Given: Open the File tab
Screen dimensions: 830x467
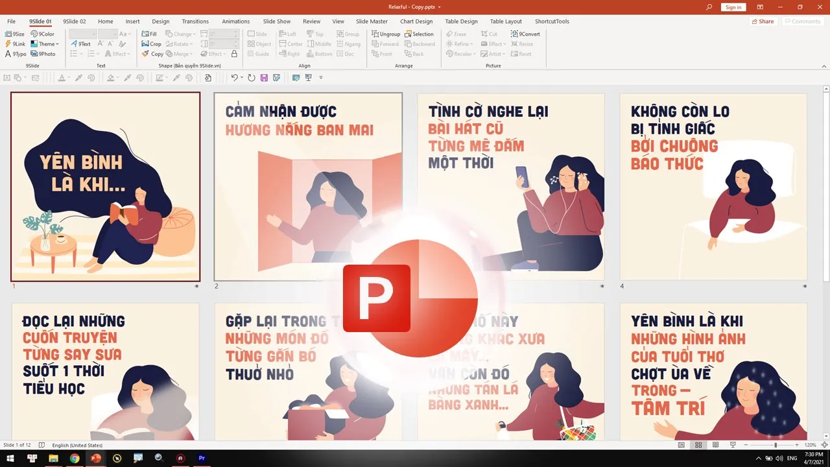Looking at the screenshot, I should point(11,21).
